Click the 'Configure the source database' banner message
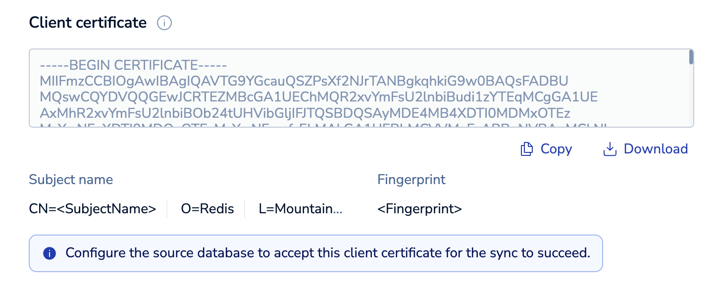 (328, 253)
